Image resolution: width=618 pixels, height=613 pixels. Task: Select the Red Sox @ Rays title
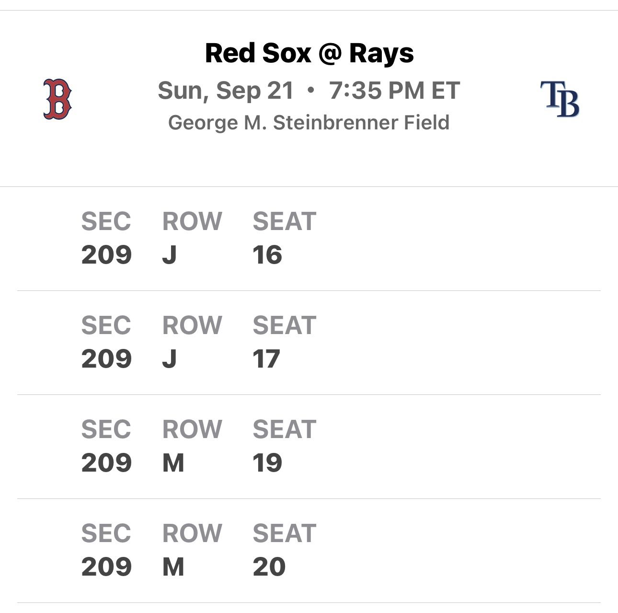pos(309,53)
